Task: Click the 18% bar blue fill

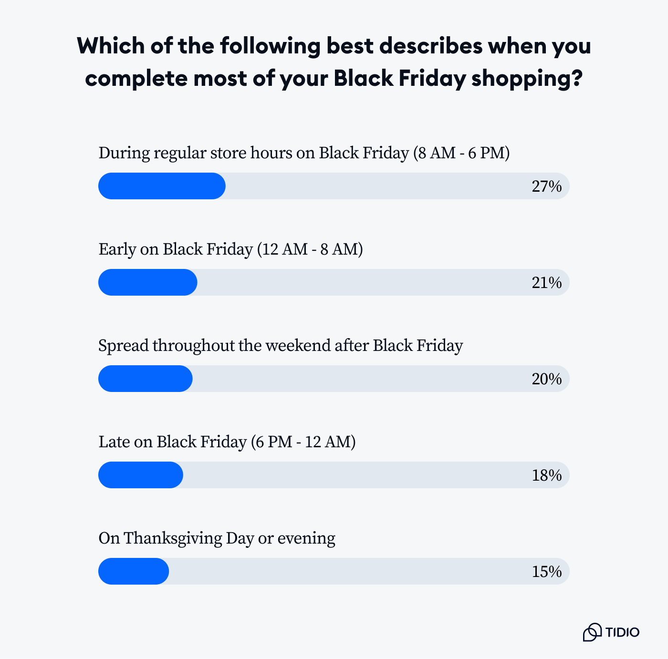Action: tap(140, 475)
